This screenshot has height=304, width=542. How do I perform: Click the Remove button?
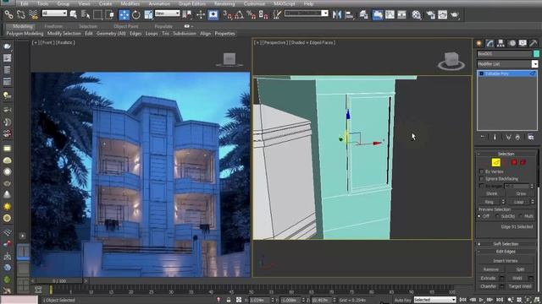[490, 269]
